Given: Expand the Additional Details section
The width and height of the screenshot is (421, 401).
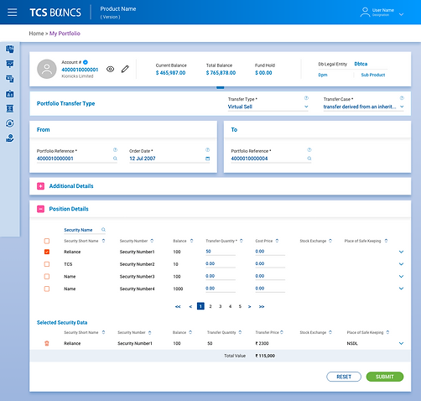Looking at the screenshot, I should [40, 186].
